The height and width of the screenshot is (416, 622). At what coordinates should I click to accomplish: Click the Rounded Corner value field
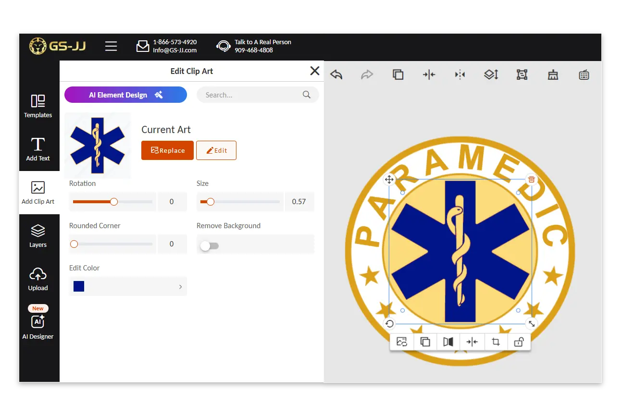(x=172, y=244)
